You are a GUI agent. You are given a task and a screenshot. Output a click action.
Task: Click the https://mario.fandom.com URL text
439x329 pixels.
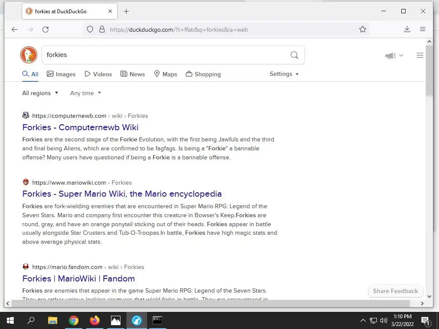[x=67, y=267]
